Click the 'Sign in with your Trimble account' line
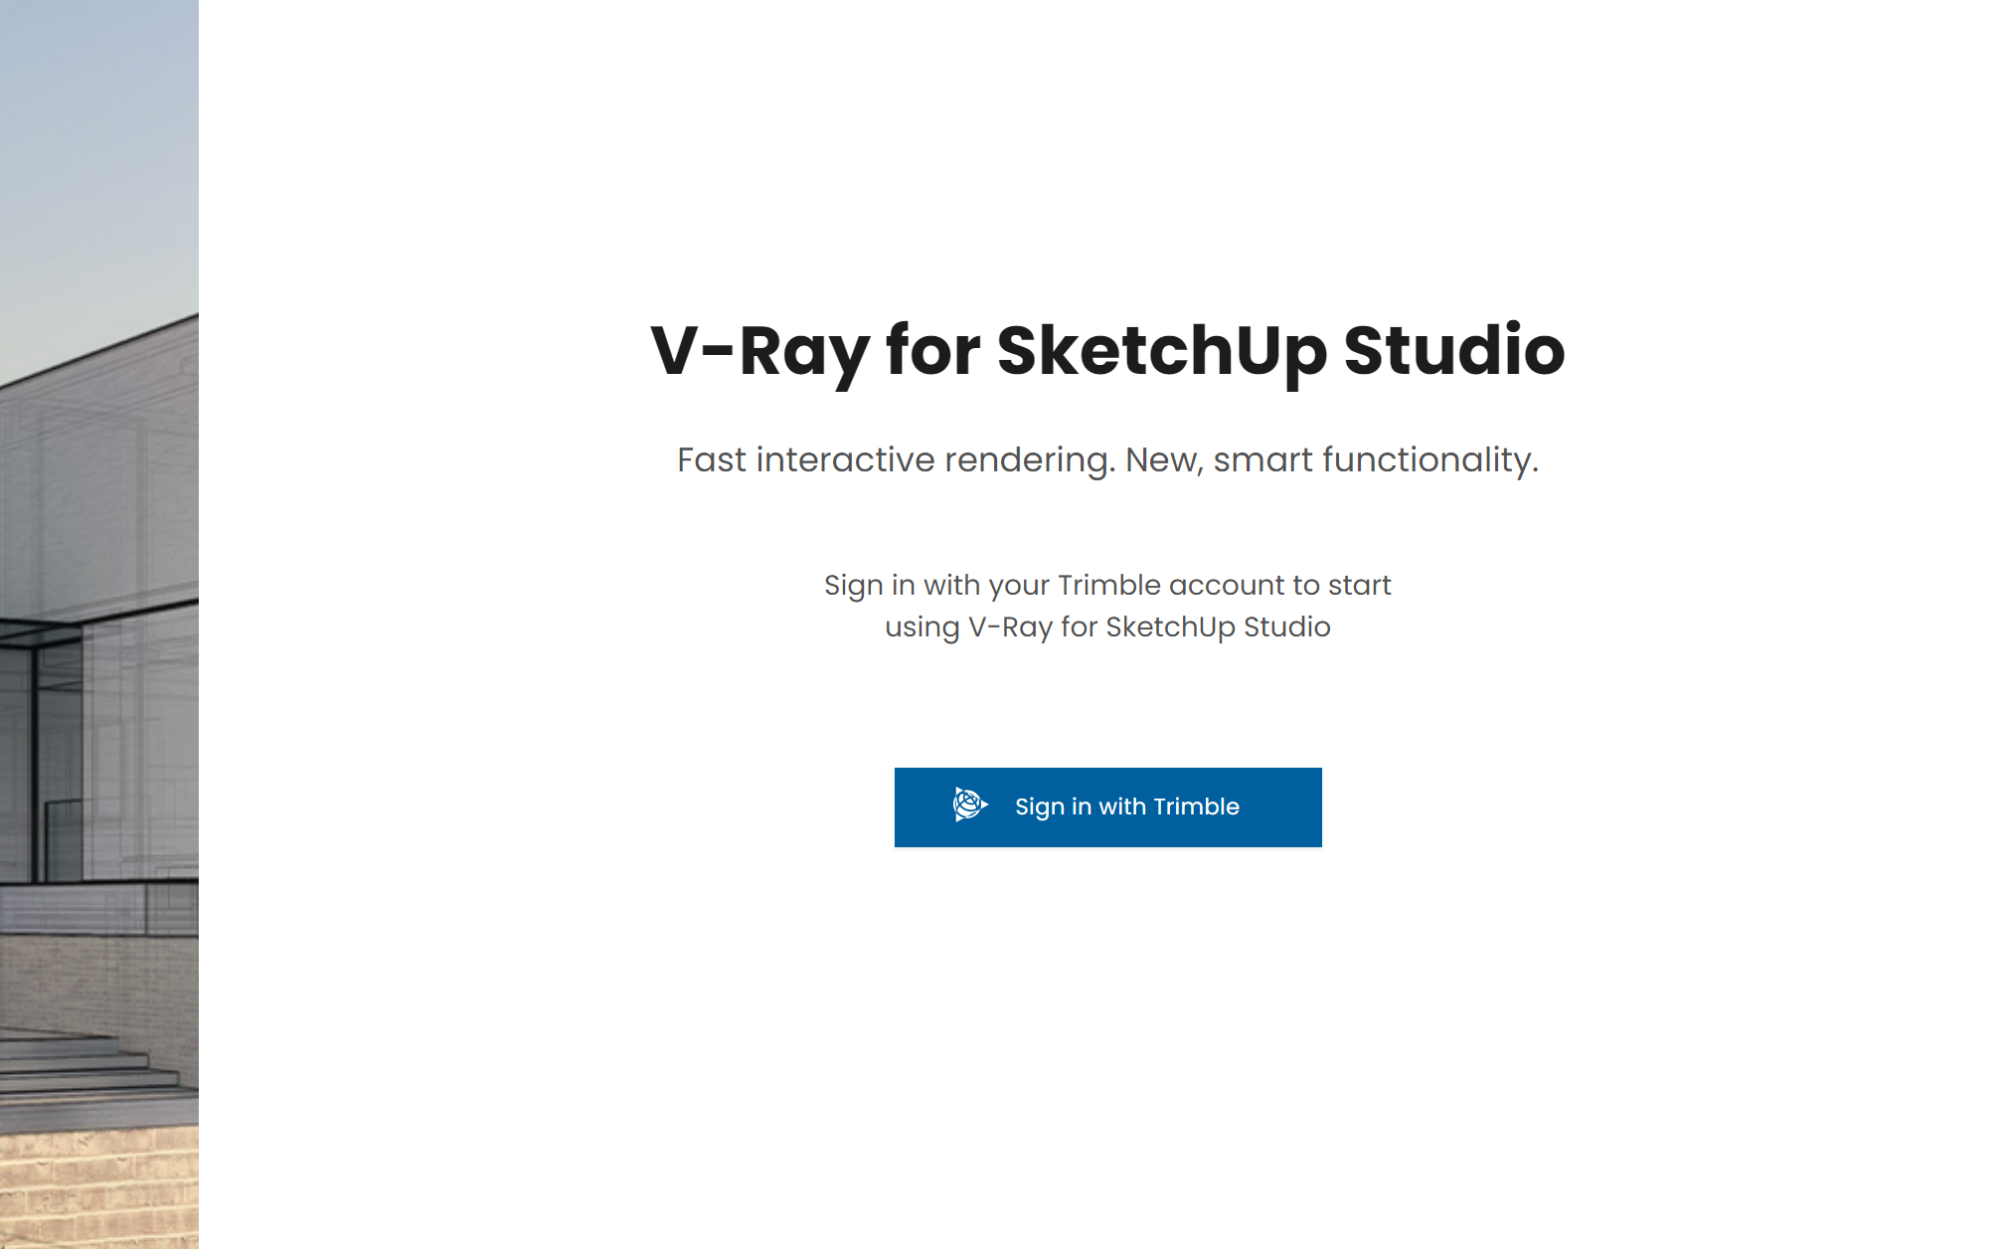The width and height of the screenshot is (2016, 1249). pos(1107,586)
